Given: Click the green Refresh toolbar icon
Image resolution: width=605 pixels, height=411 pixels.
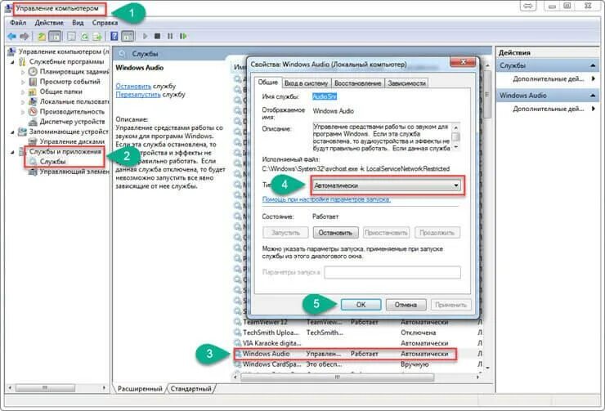Looking at the screenshot, I should pos(84,36).
